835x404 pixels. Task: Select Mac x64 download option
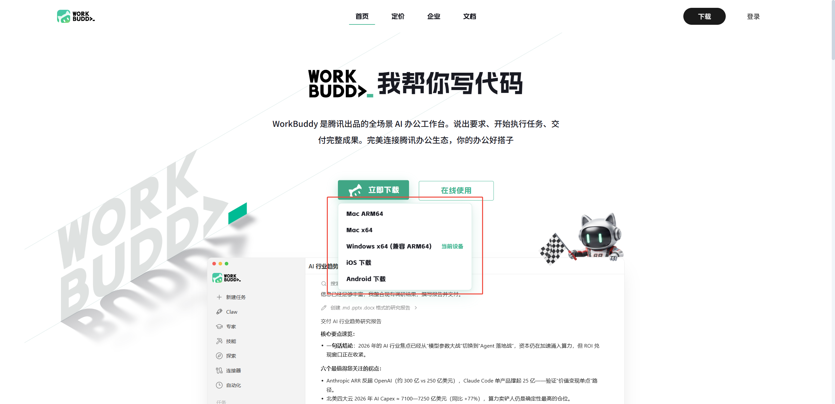[x=405, y=230]
